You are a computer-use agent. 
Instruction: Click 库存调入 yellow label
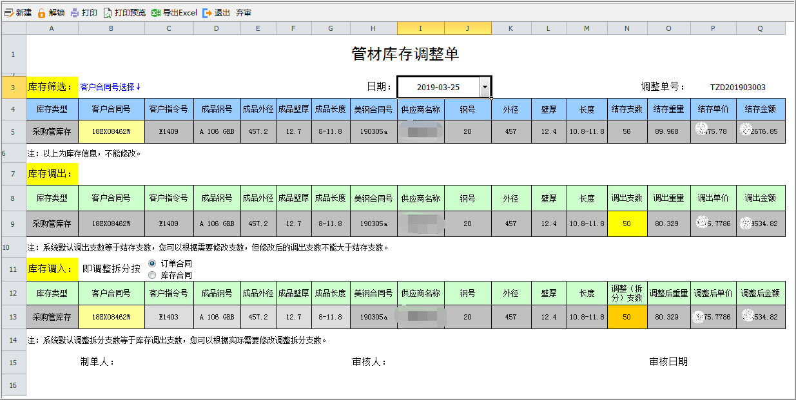click(52, 269)
